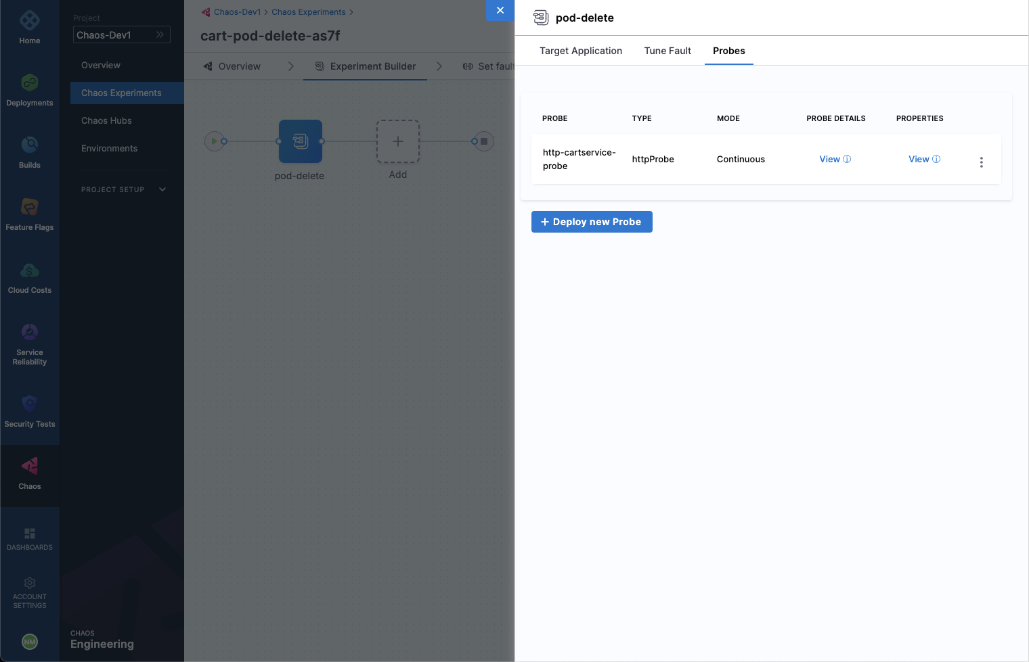
Task: Click the Add fault placeholder box
Action: click(398, 141)
